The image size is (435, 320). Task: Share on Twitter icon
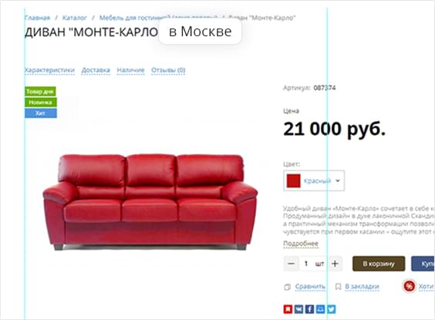pos(331,309)
